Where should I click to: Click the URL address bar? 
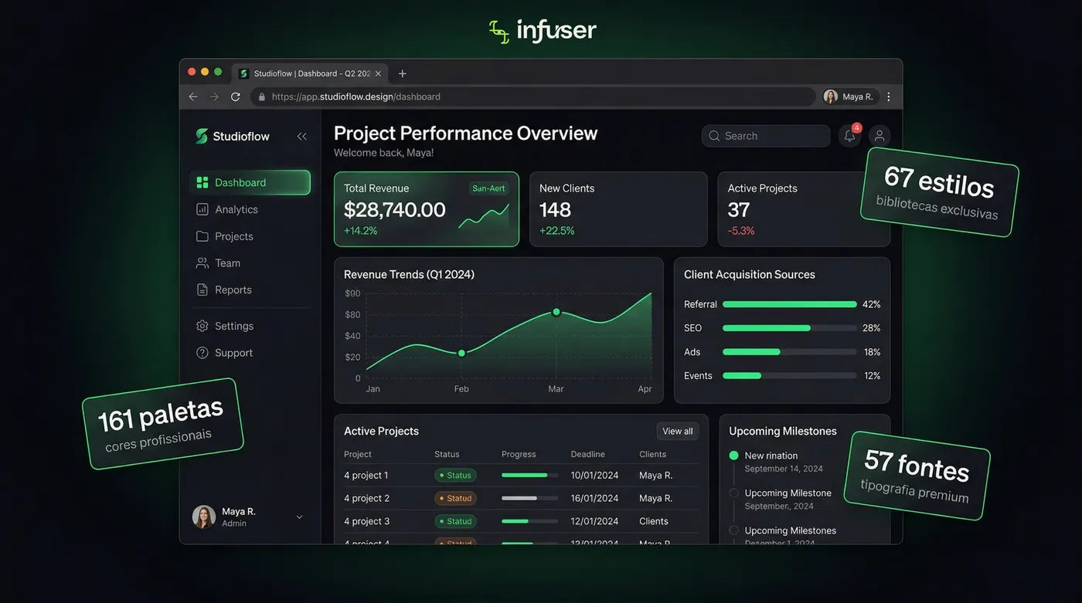pos(532,97)
